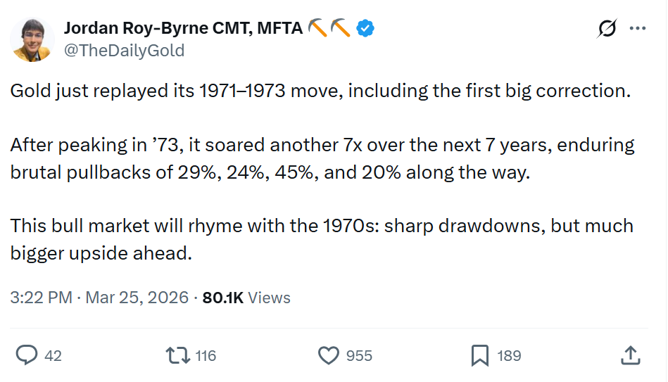Open the share icon at bottom right
The height and width of the screenshot is (382, 668).
point(630,355)
